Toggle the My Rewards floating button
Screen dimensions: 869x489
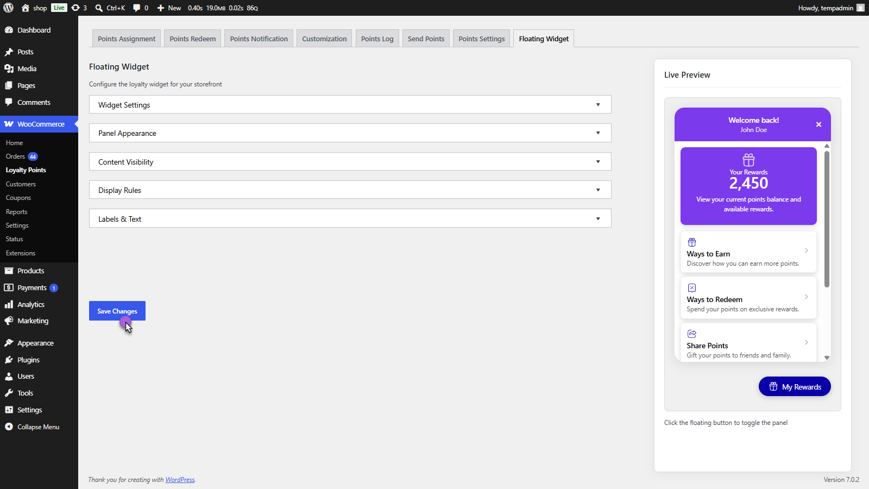tap(795, 386)
